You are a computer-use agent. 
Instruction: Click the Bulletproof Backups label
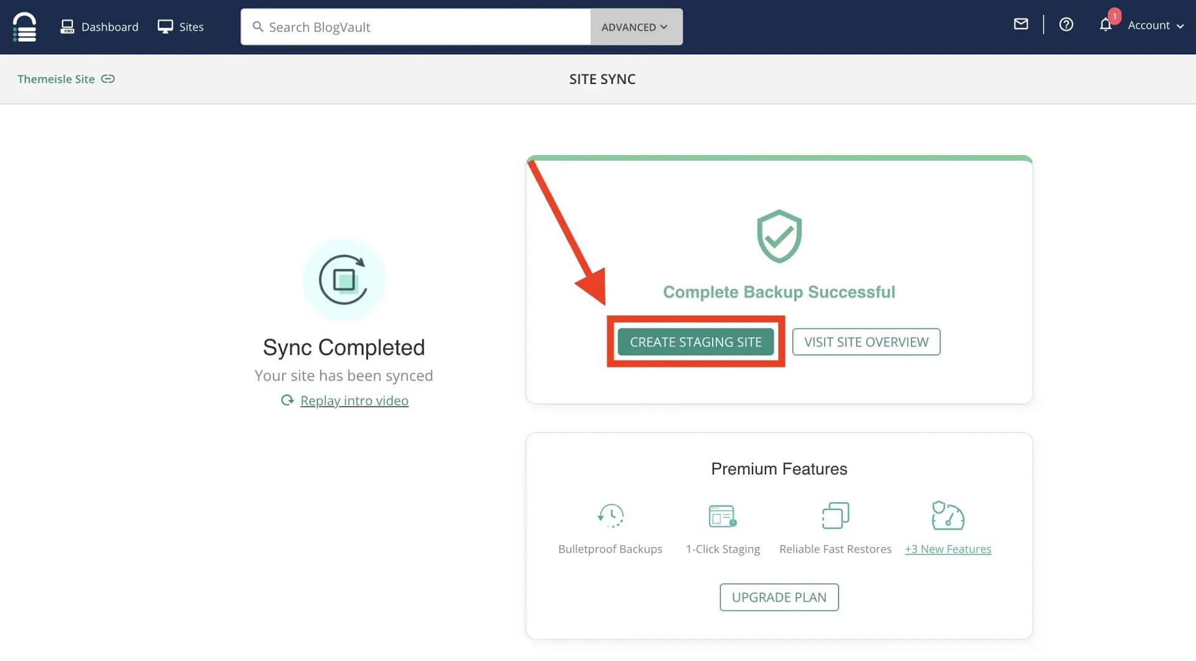[610, 549]
